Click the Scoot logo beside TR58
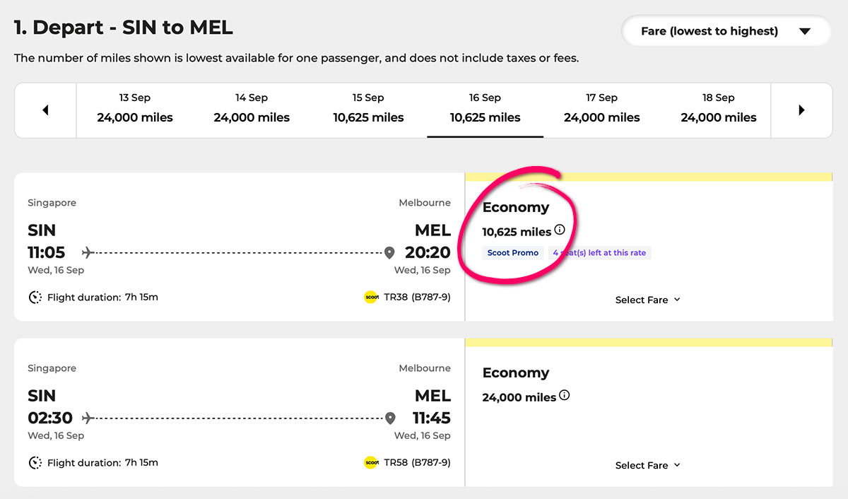 pos(372,463)
